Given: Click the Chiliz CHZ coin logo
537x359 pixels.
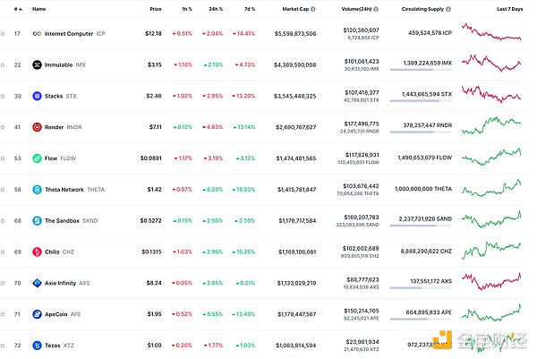Looking at the screenshot, I should point(36,252).
